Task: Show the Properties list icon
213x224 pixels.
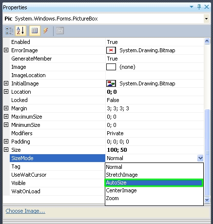Action: [35, 31]
